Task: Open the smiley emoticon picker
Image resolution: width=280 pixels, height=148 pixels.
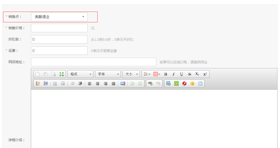Action: [x=192, y=83]
